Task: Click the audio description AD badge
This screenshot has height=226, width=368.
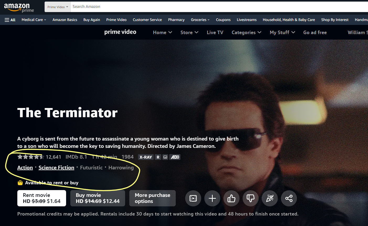Action: click(175, 157)
